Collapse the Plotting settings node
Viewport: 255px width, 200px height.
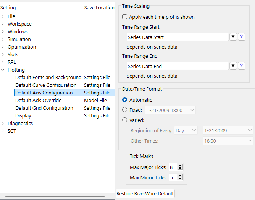tap(3, 70)
